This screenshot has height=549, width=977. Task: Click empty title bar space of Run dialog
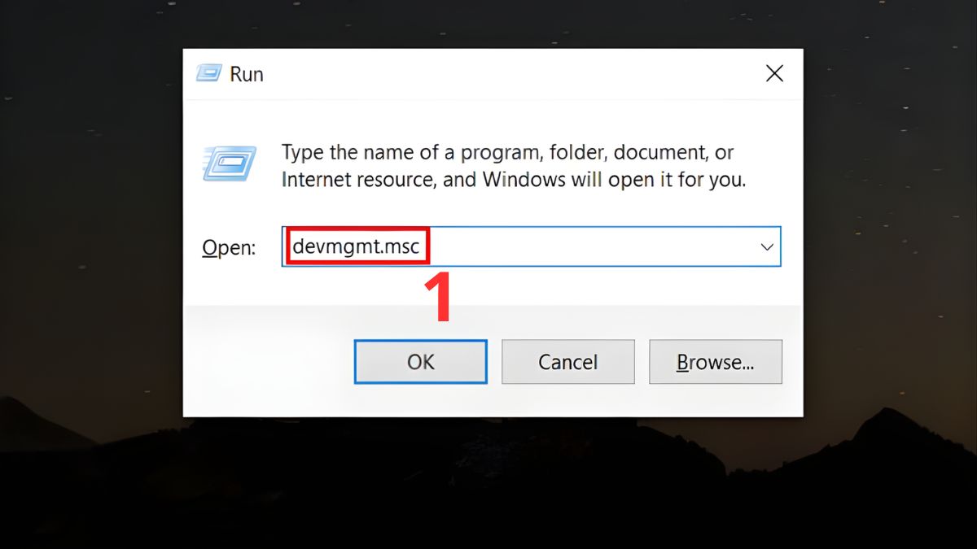coord(505,74)
